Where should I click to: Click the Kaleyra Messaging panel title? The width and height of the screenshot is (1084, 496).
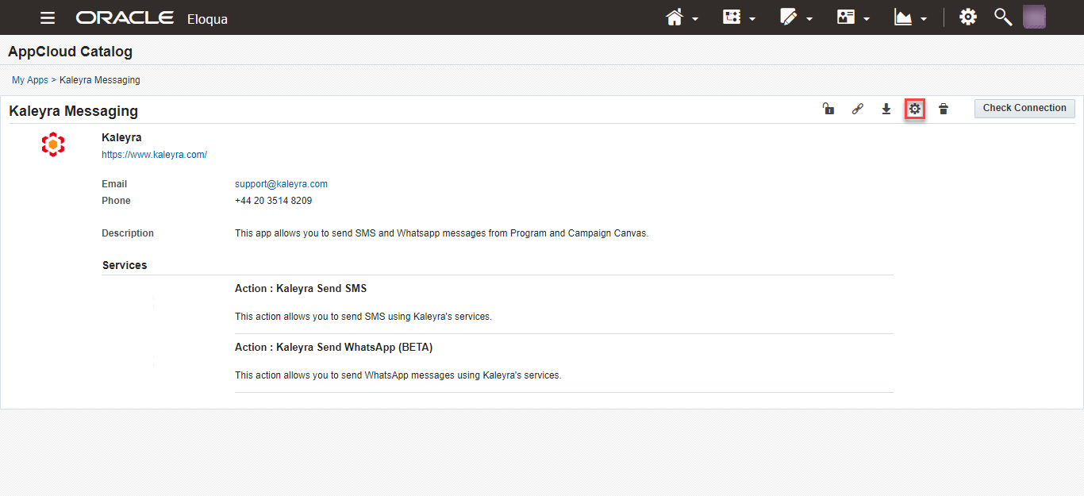[74, 111]
